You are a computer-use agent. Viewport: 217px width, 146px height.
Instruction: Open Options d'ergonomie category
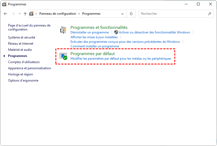pyautogui.click(x=23, y=80)
